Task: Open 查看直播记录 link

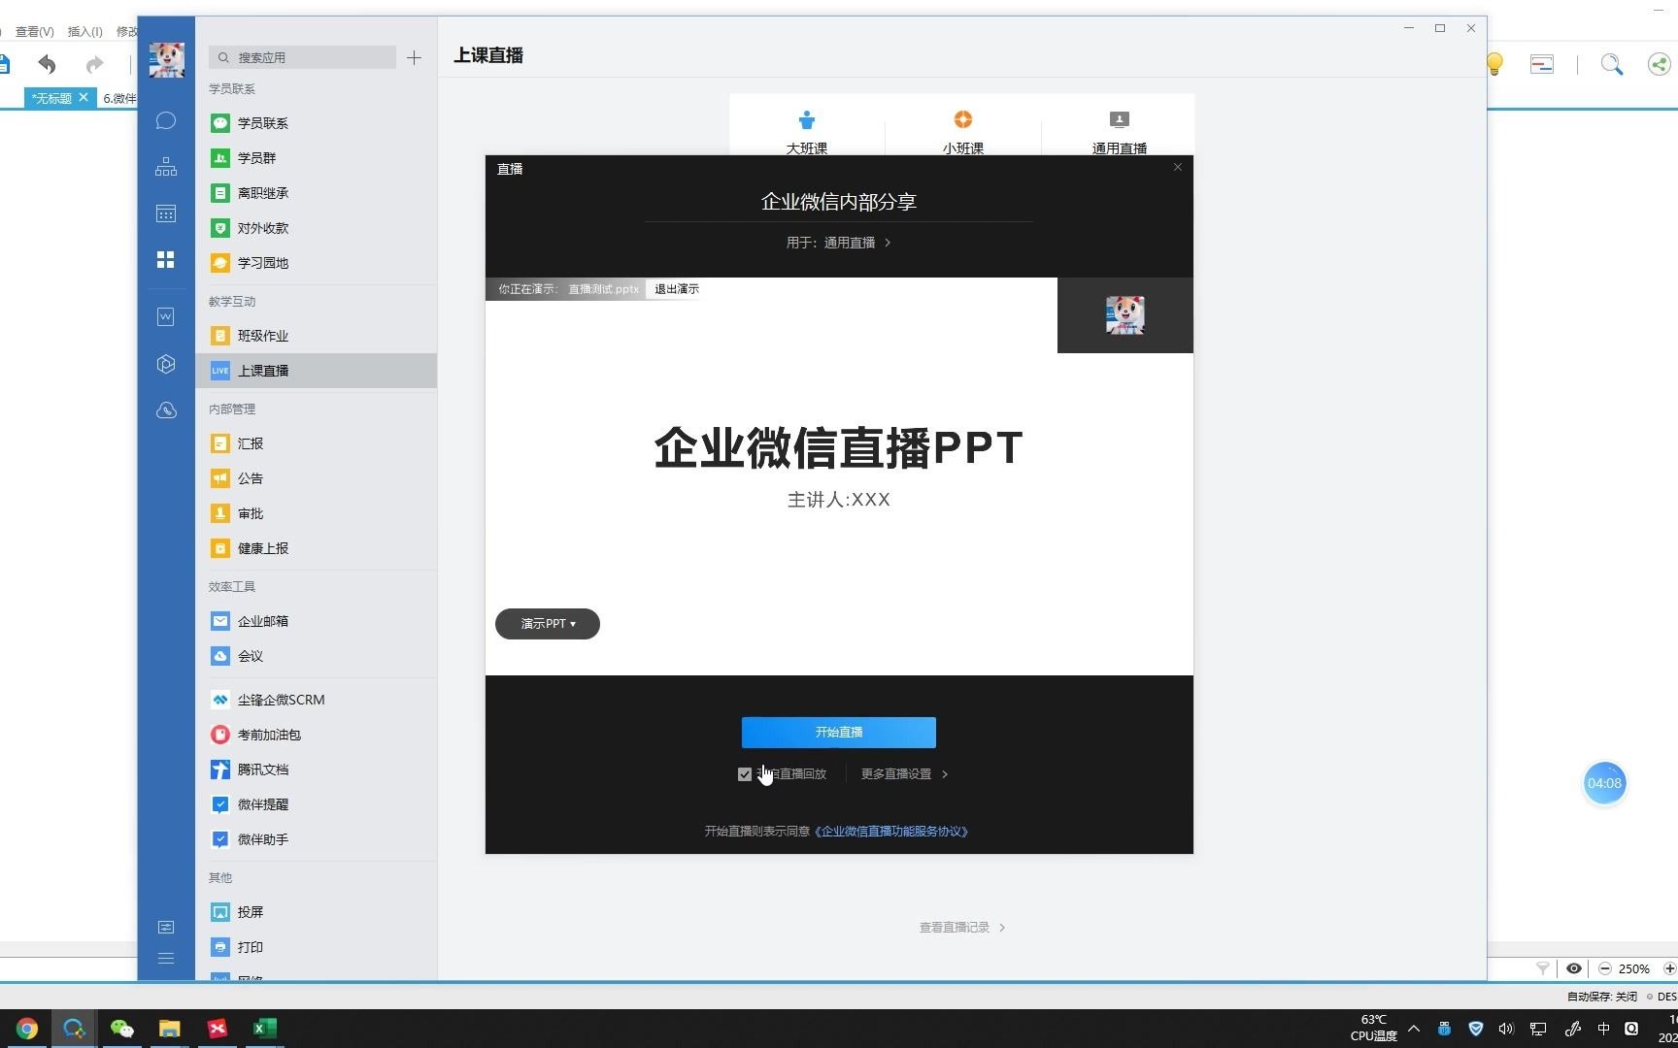Action: point(962,928)
